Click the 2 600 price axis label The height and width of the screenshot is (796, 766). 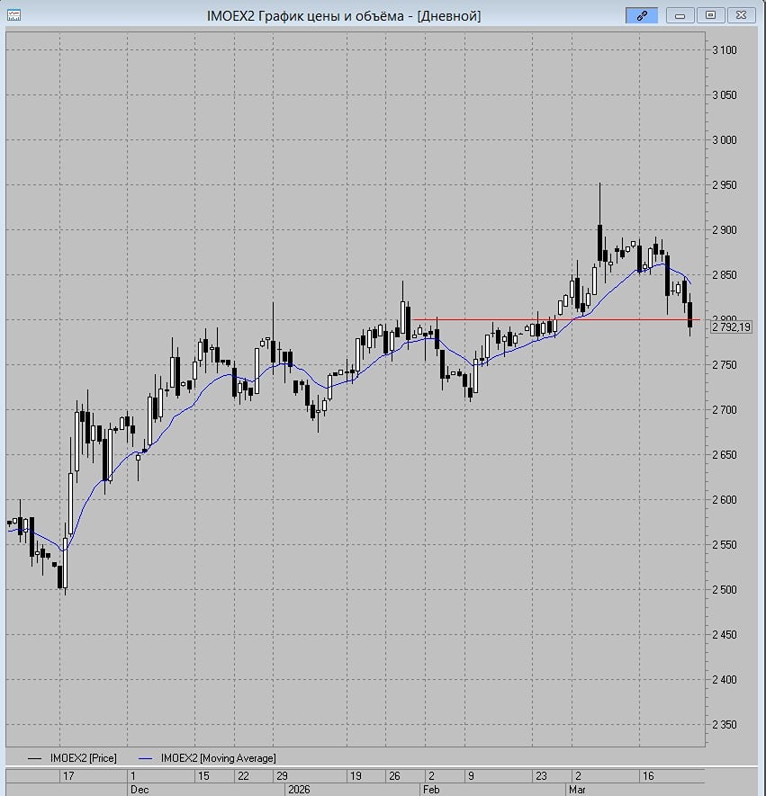725,499
